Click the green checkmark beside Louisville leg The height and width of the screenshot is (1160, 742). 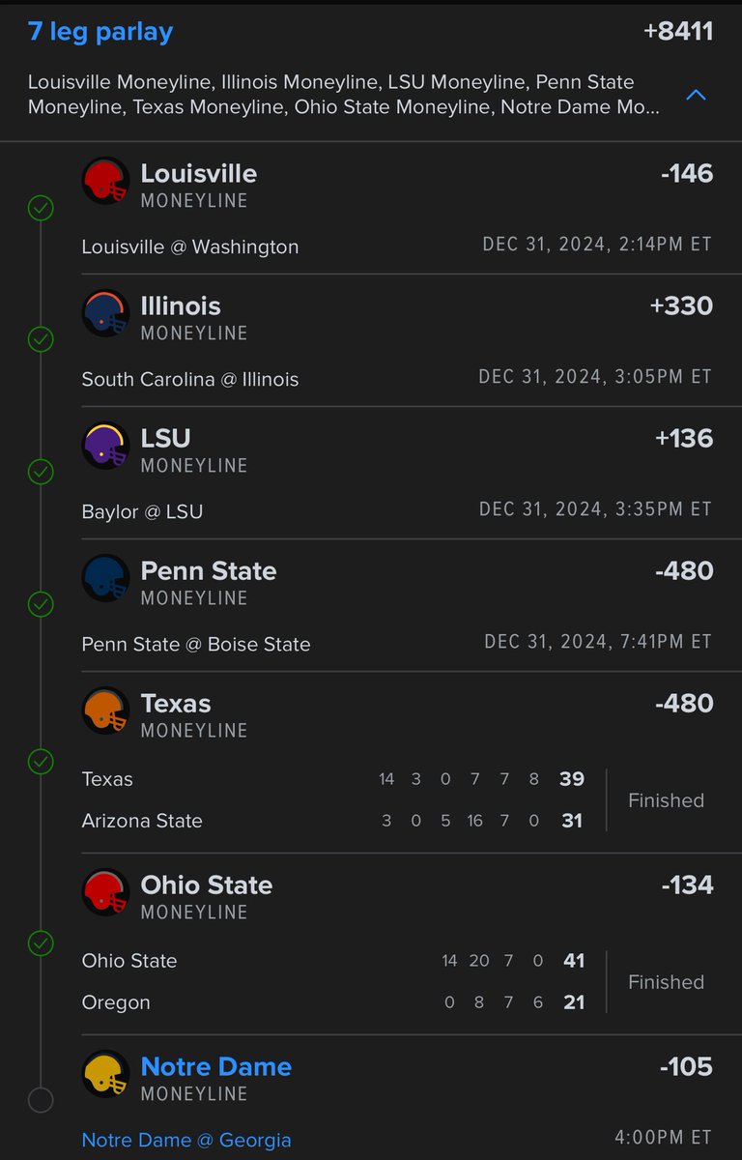pyautogui.click(x=41, y=208)
